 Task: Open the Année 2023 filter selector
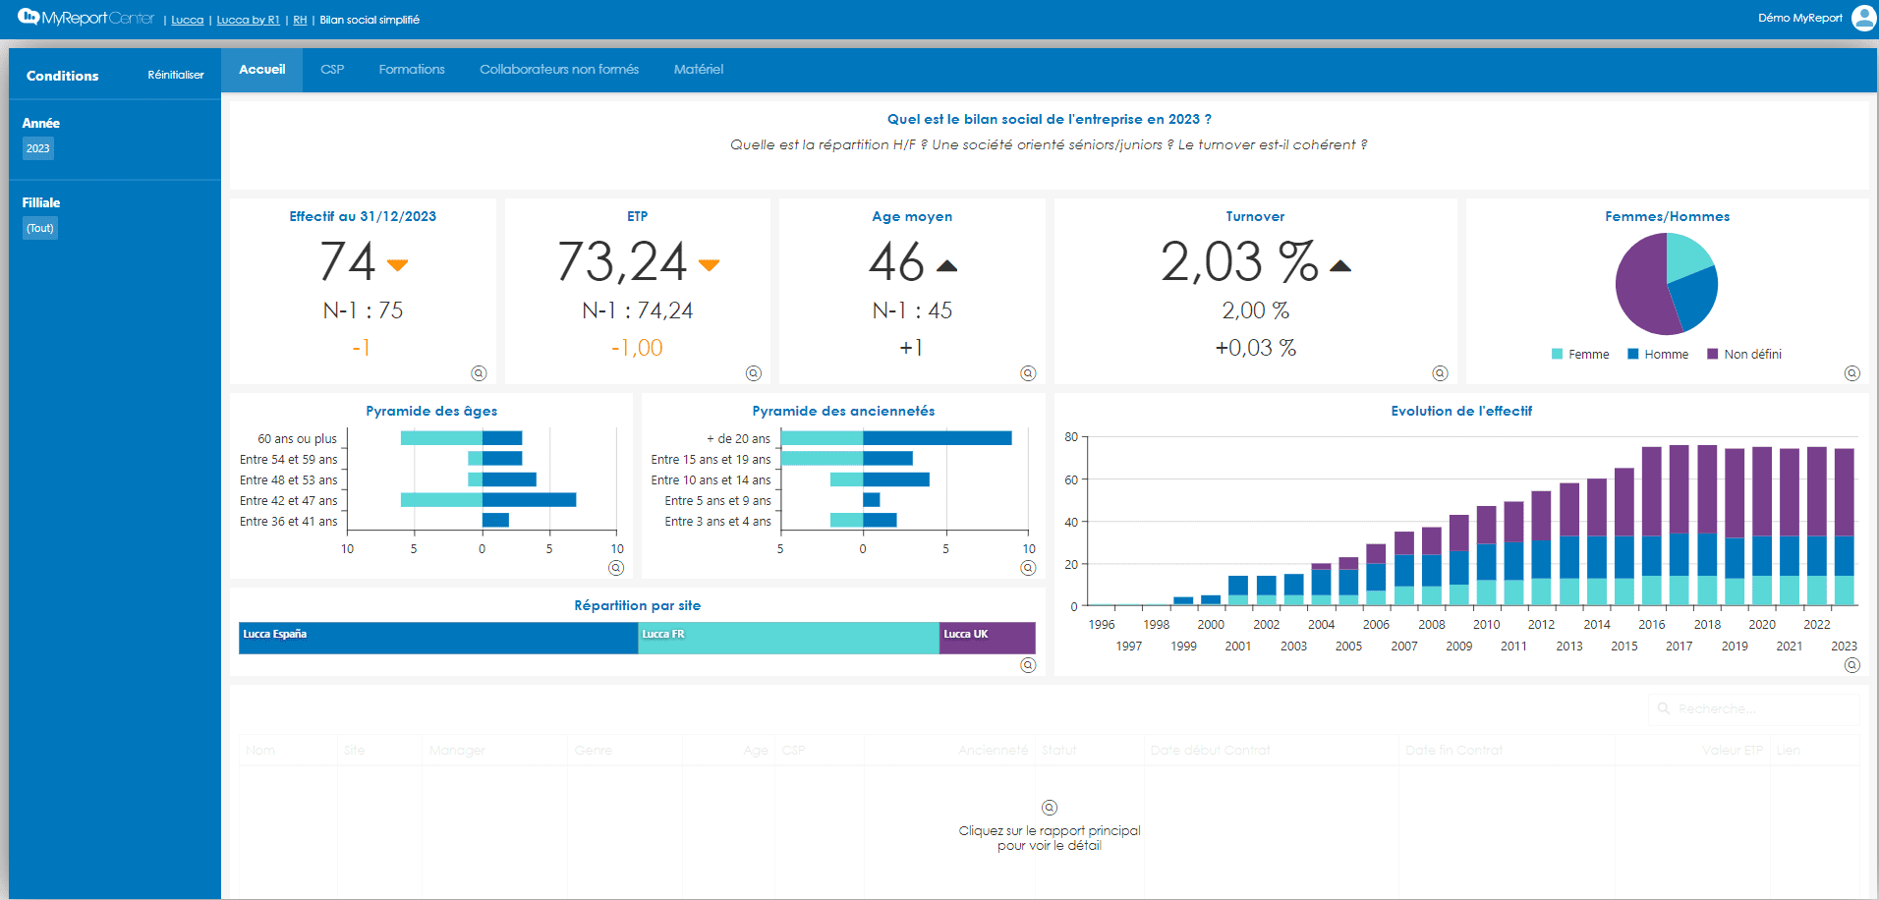38,148
